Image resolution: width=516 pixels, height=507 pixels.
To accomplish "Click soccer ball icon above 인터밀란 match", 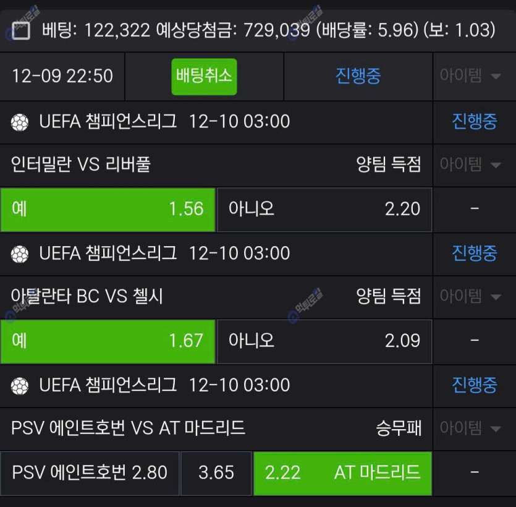I will coord(20,122).
